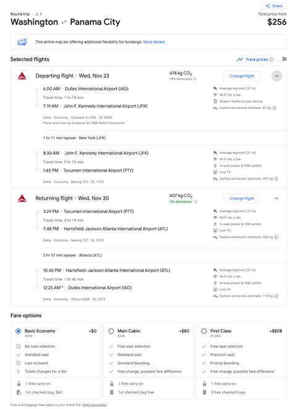This screenshot has height=409, width=293.
Task: Click the Delta logo on the departing flight
Action: click(22, 76)
